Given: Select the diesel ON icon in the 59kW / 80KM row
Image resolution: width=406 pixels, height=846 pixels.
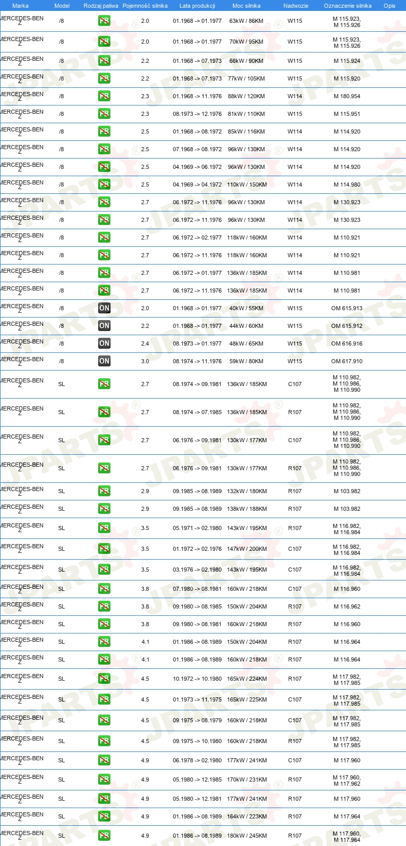Looking at the screenshot, I should [x=104, y=362].
